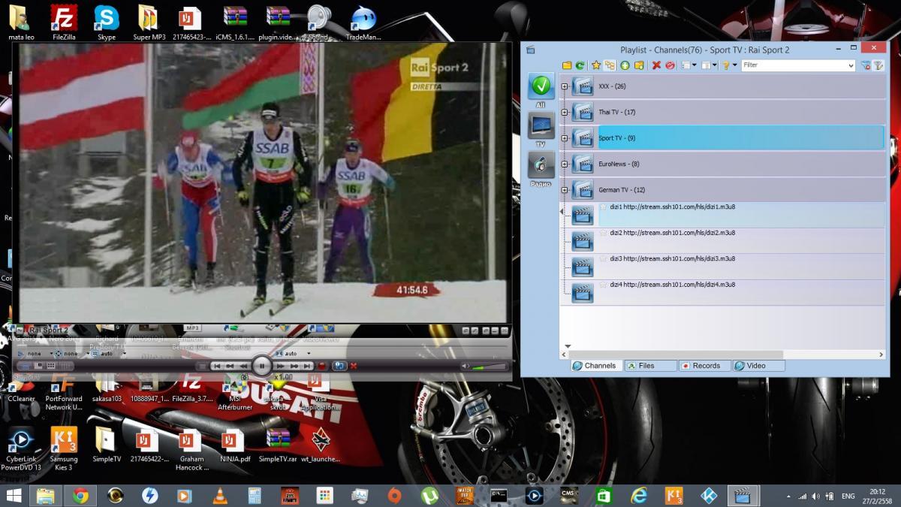Toggle favorite star on dizi4 channel
Viewport: 901px width, 507px height.
tap(603, 285)
